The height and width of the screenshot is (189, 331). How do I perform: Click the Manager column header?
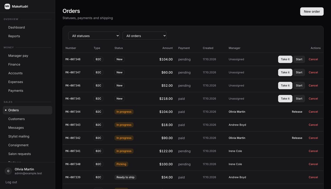[234, 48]
